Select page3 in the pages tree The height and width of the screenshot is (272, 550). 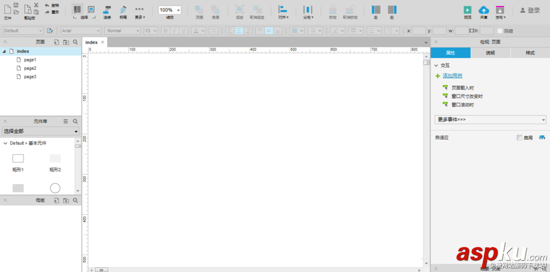point(30,77)
